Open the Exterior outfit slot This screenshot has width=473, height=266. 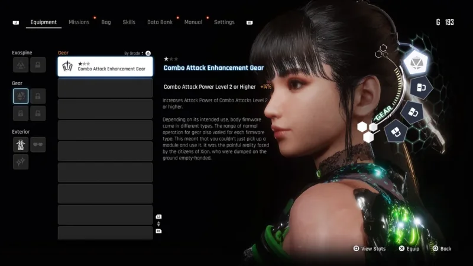coord(21,144)
